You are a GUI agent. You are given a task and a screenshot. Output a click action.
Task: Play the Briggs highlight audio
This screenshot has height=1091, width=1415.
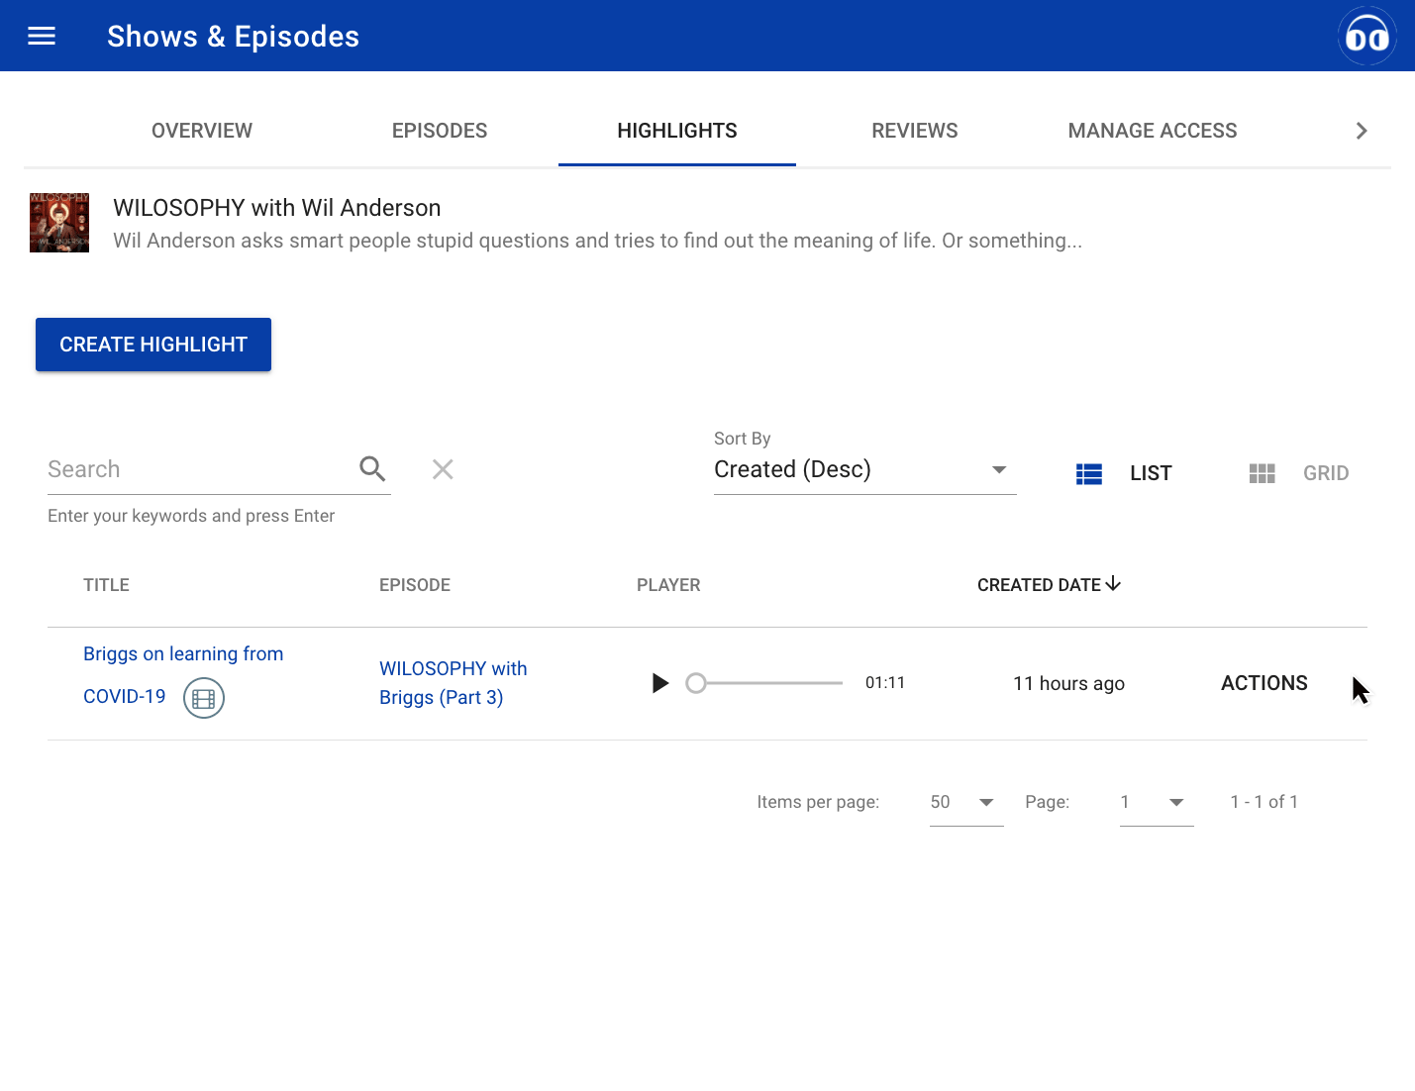(660, 683)
